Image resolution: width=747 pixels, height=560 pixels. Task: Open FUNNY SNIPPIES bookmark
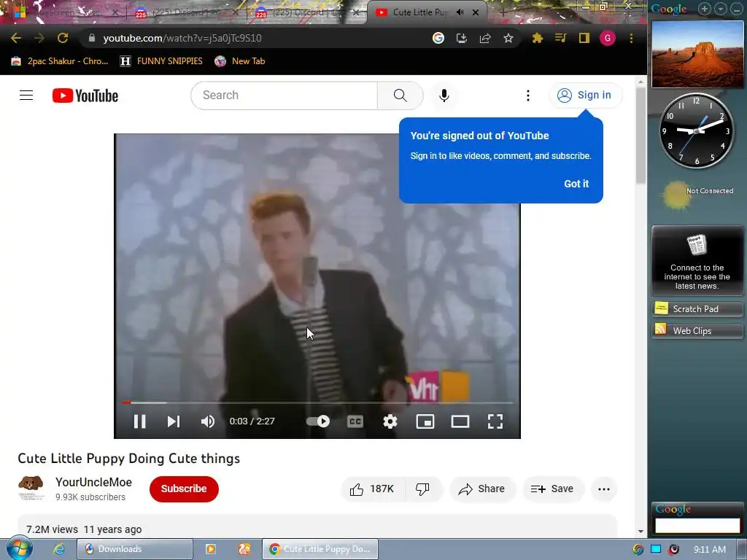point(161,61)
